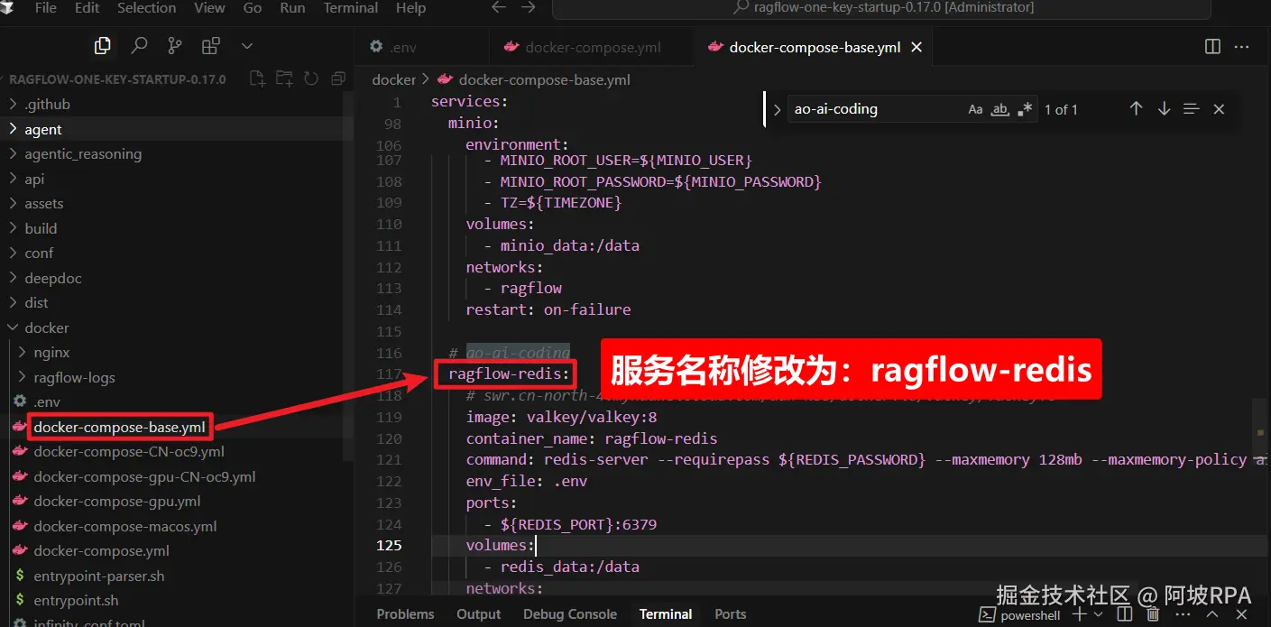Toggle Match Case in find widget
Screen dimensions: 1271x627
pos(975,109)
